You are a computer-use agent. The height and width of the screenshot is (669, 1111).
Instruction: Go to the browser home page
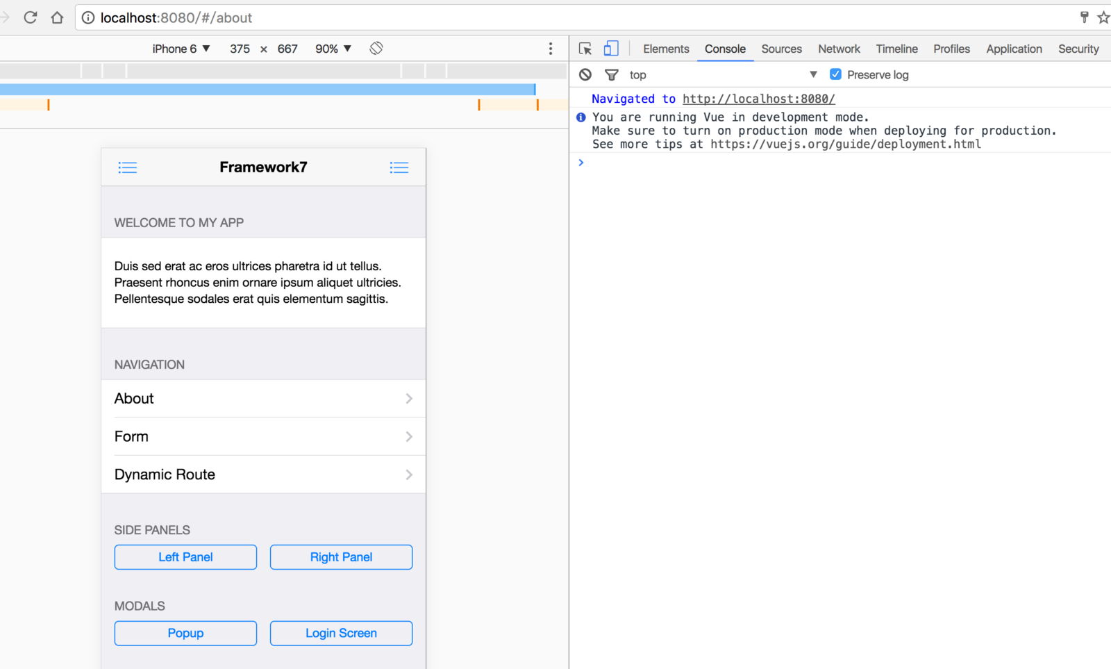[x=57, y=17]
